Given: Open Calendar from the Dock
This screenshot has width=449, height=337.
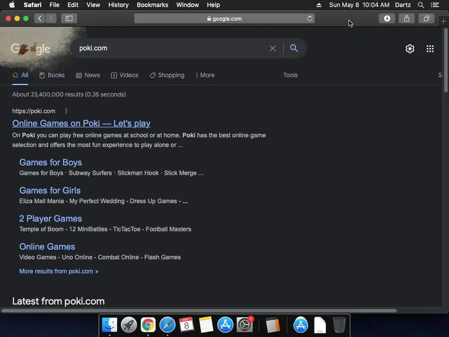Looking at the screenshot, I should click(x=186, y=325).
